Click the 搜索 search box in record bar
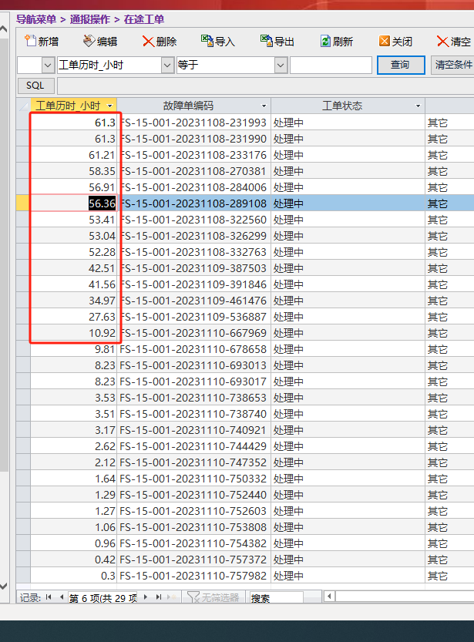 tap(277, 598)
